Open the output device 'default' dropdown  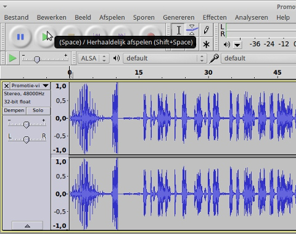pyautogui.click(x=165, y=59)
